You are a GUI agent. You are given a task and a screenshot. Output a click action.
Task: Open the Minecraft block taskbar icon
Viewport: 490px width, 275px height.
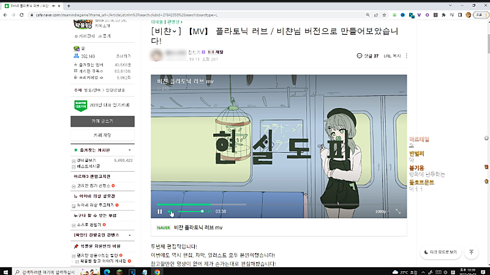(x=119, y=272)
